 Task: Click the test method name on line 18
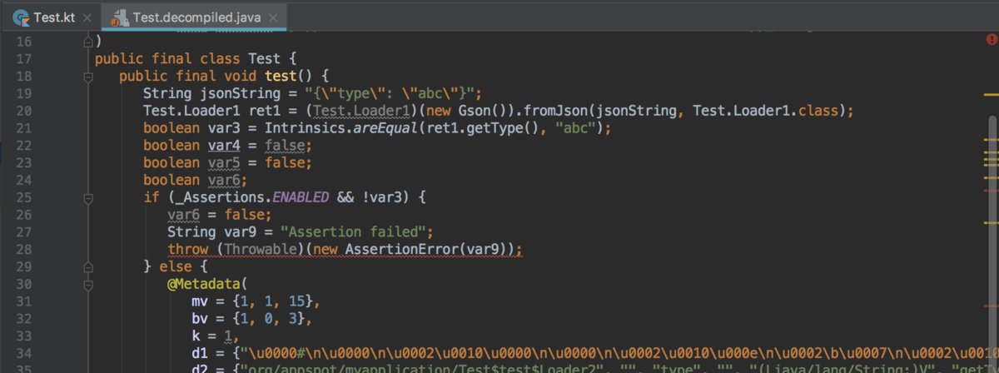pos(281,77)
